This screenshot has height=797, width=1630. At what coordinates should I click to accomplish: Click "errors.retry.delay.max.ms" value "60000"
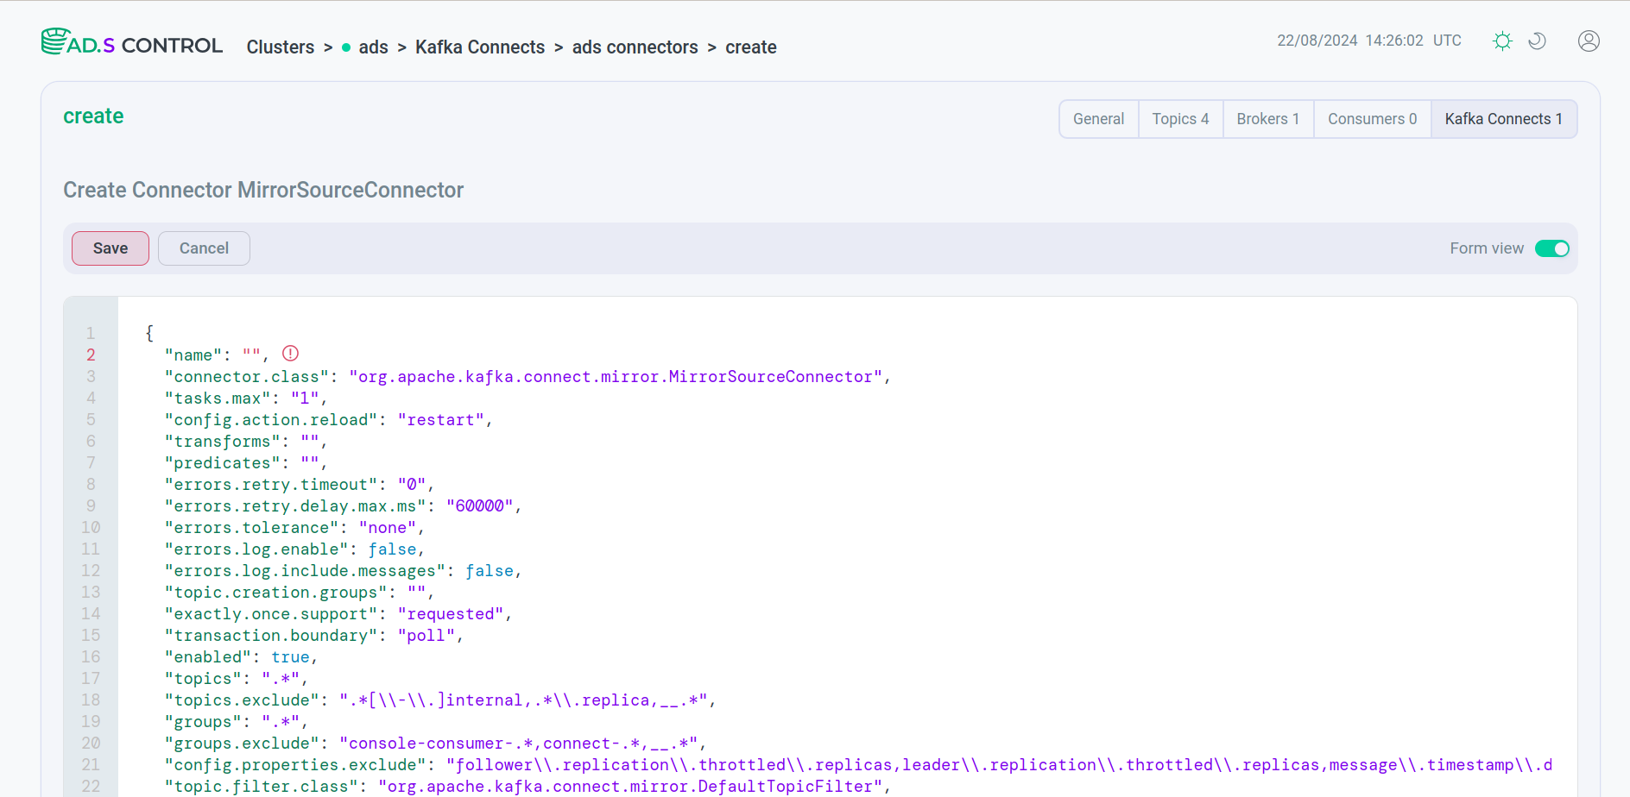(x=479, y=505)
